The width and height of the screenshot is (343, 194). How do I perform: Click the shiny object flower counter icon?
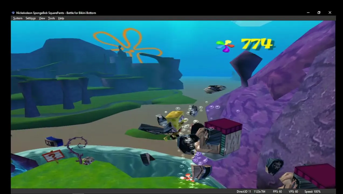(x=225, y=46)
